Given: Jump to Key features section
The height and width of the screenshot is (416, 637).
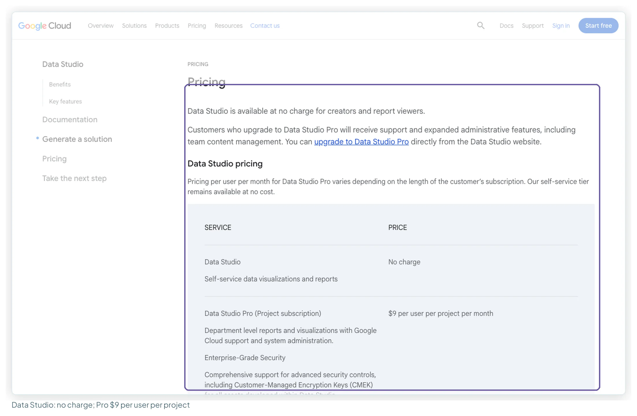Looking at the screenshot, I should (65, 101).
